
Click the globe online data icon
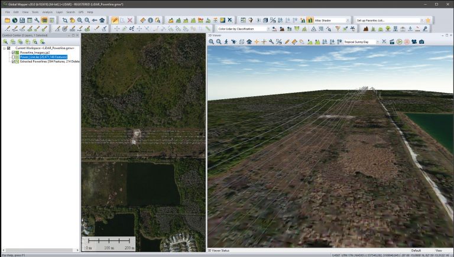(14, 20)
